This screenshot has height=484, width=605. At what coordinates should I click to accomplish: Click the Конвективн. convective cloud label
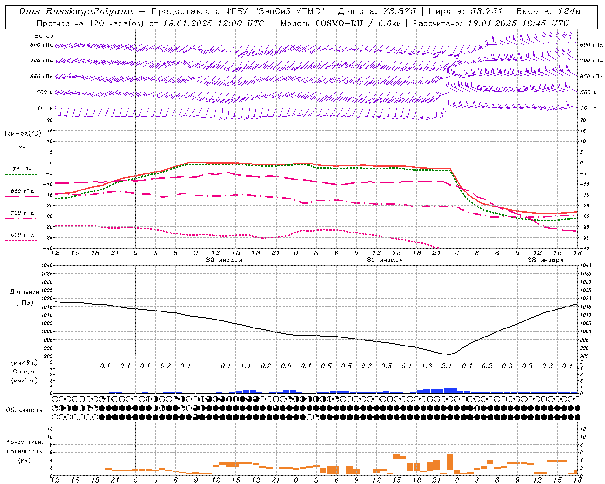(25, 442)
